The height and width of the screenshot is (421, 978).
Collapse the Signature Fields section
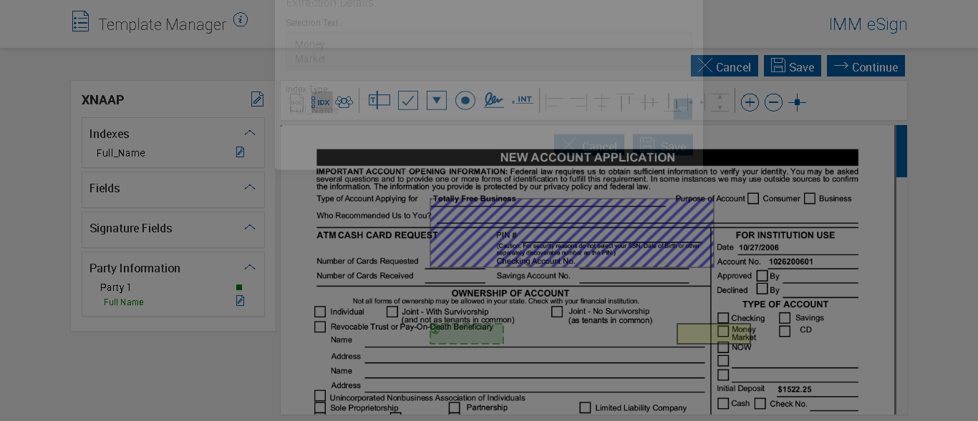tap(250, 227)
